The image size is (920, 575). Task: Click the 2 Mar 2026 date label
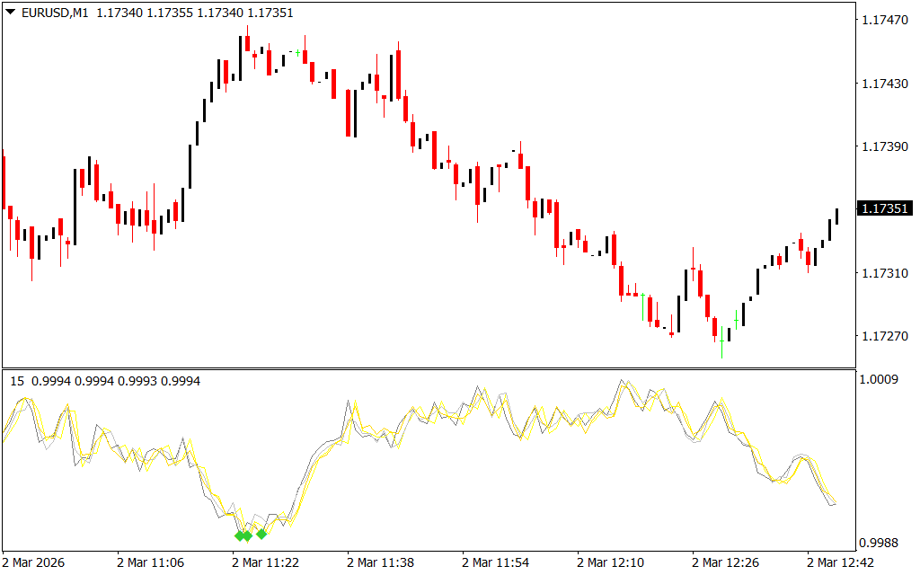click(36, 562)
